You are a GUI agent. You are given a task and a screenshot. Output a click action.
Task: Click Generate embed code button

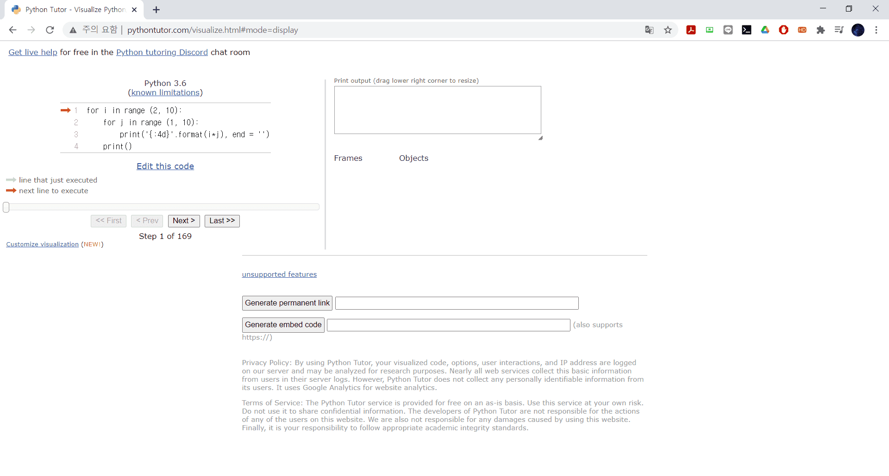point(283,325)
